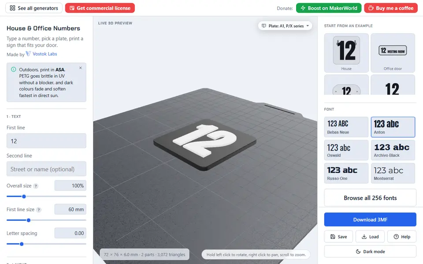This screenshot has height=264, width=423.
Task: Open the First line size help tooltip
Action: click(x=39, y=209)
